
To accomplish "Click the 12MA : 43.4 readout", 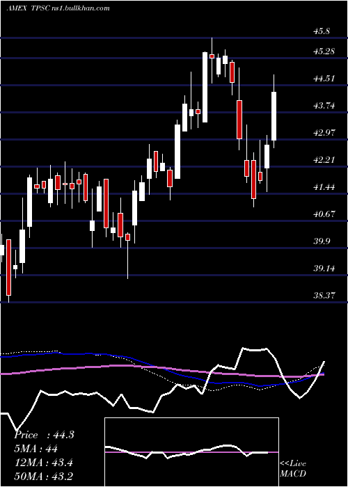I will (43, 463).
